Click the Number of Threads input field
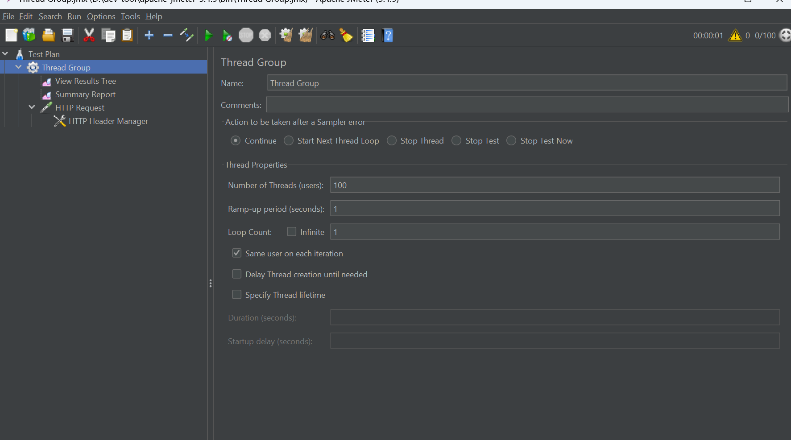Image resolution: width=791 pixels, height=440 pixels. click(555, 185)
